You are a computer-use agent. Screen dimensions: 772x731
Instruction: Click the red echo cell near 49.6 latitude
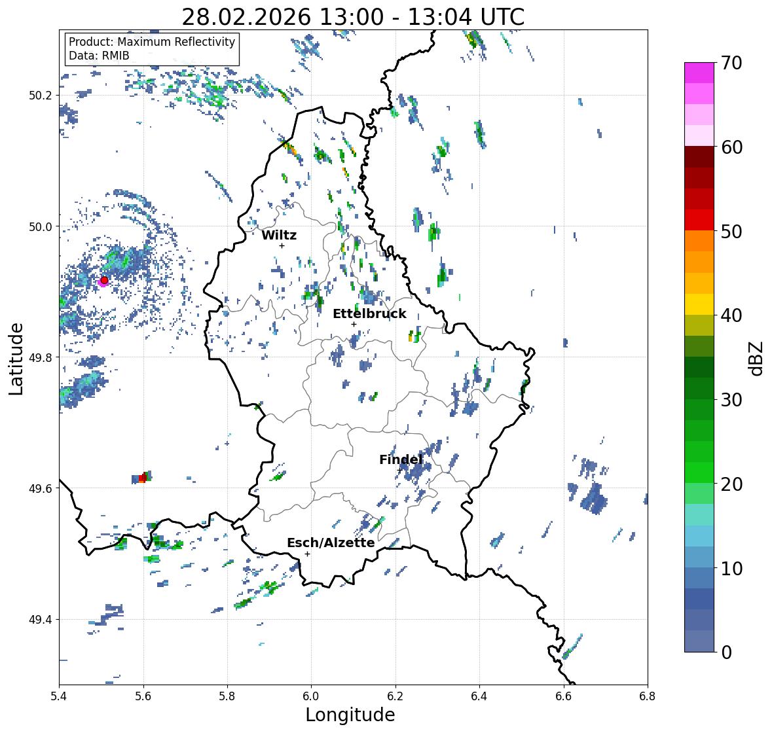point(143,478)
